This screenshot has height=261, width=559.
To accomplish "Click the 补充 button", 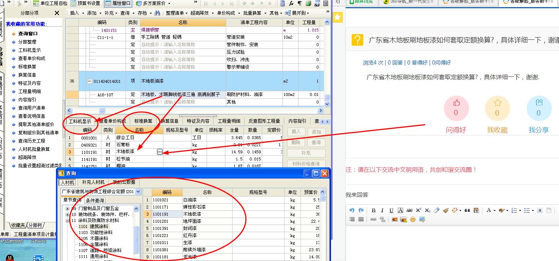I will tap(306, 153).
